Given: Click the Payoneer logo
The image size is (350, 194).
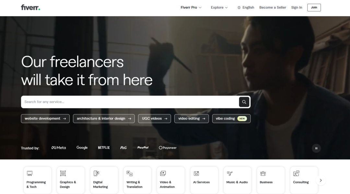Looking at the screenshot, I should [168, 148].
